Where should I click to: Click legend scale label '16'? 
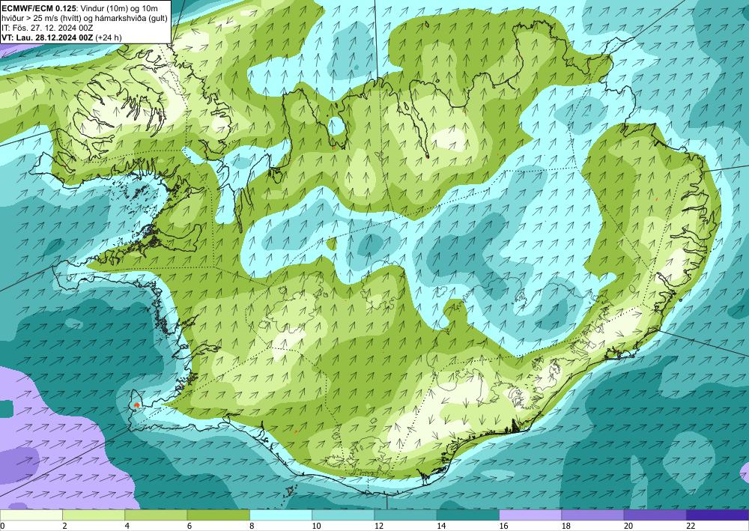click(x=503, y=526)
